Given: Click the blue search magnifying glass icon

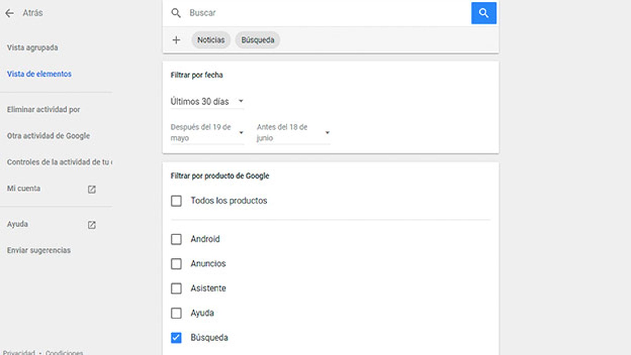Looking at the screenshot, I should 484,13.
